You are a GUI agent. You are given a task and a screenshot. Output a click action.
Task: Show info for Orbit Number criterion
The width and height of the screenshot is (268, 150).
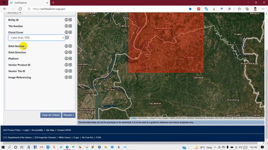66,46
